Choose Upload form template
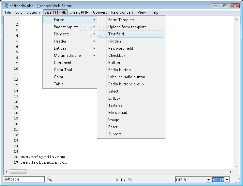Viewport: 243px width, 186px height. click(x=131, y=27)
